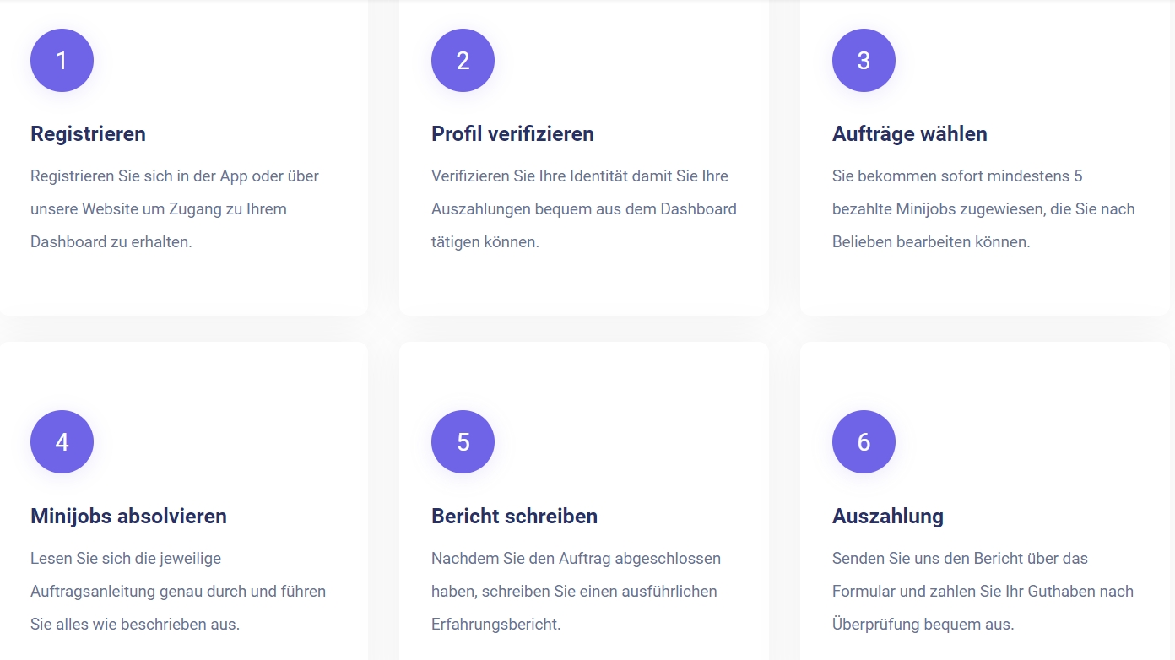1175x660 pixels.
Task: Select the Bericht schreiben heading
Action: [514, 516]
